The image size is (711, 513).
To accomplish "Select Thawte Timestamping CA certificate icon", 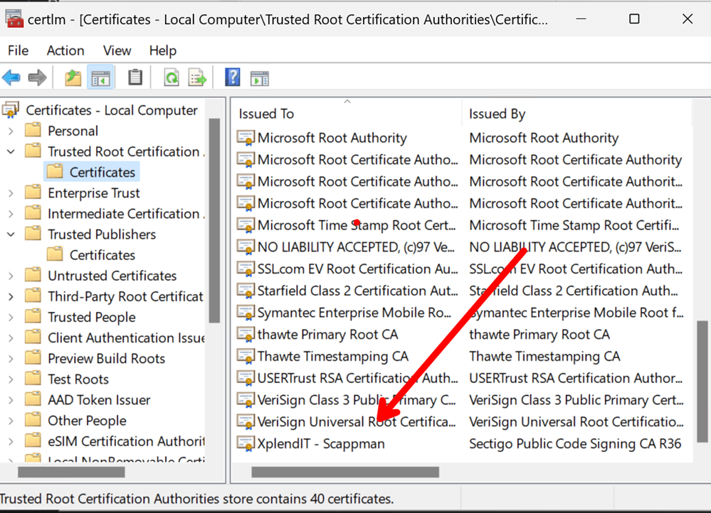I will click(246, 356).
